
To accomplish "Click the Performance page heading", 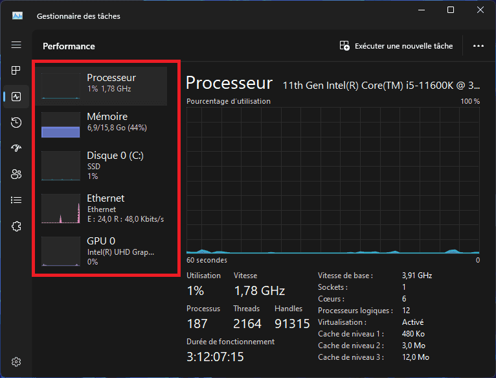I will [69, 46].
